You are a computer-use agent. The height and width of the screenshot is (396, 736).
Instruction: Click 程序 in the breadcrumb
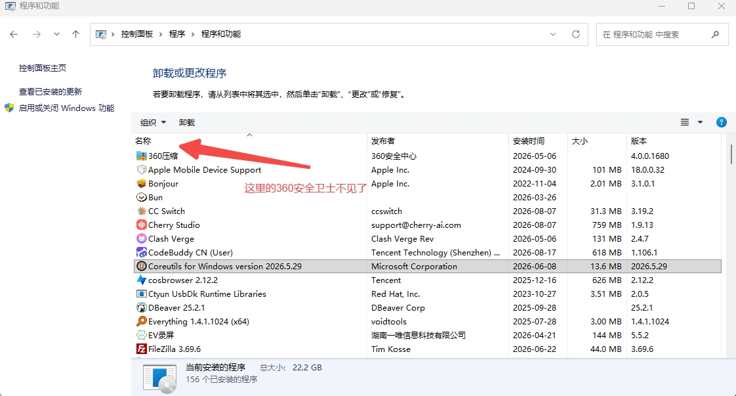coord(177,34)
